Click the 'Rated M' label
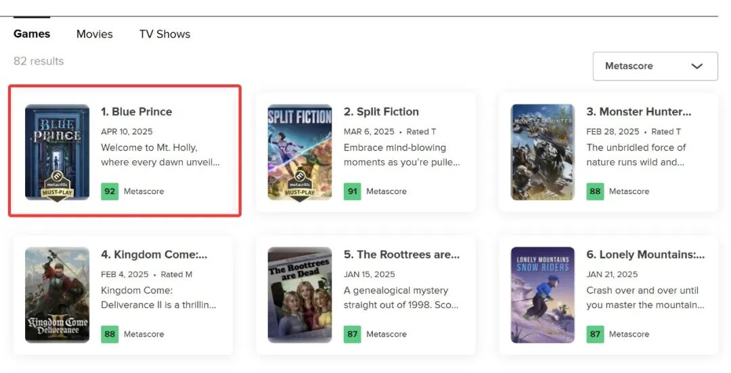Screen dimensions: 731x373 [x=177, y=275]
